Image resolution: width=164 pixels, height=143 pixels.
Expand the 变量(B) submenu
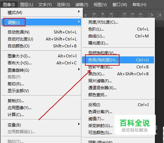79,124
